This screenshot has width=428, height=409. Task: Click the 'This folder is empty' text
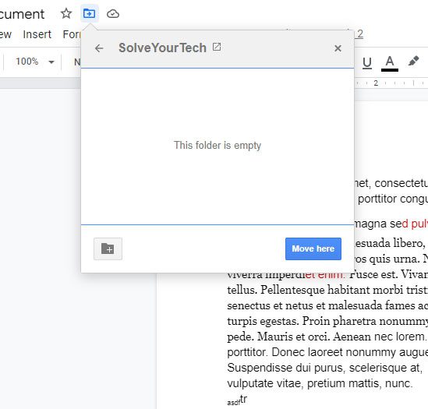point(218,146)
